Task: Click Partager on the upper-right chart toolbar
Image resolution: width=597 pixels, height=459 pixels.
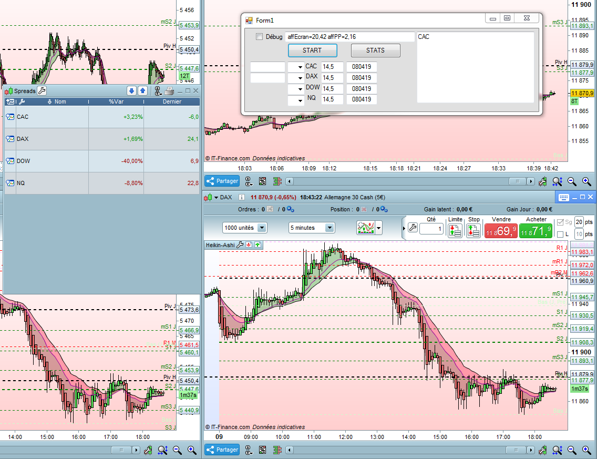Action: click(x=222, y=181)
